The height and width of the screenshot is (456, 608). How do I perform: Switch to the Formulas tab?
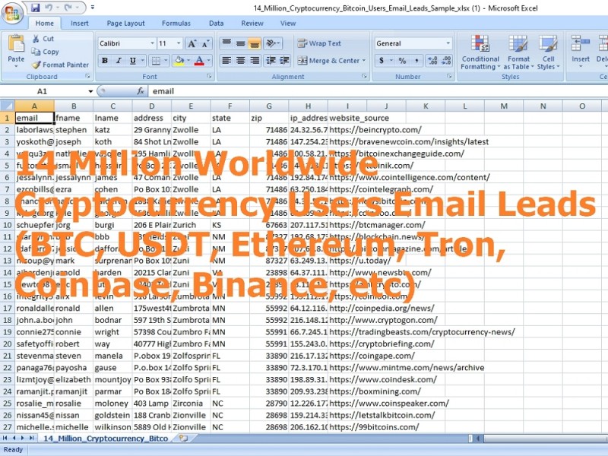pos(176,24)
